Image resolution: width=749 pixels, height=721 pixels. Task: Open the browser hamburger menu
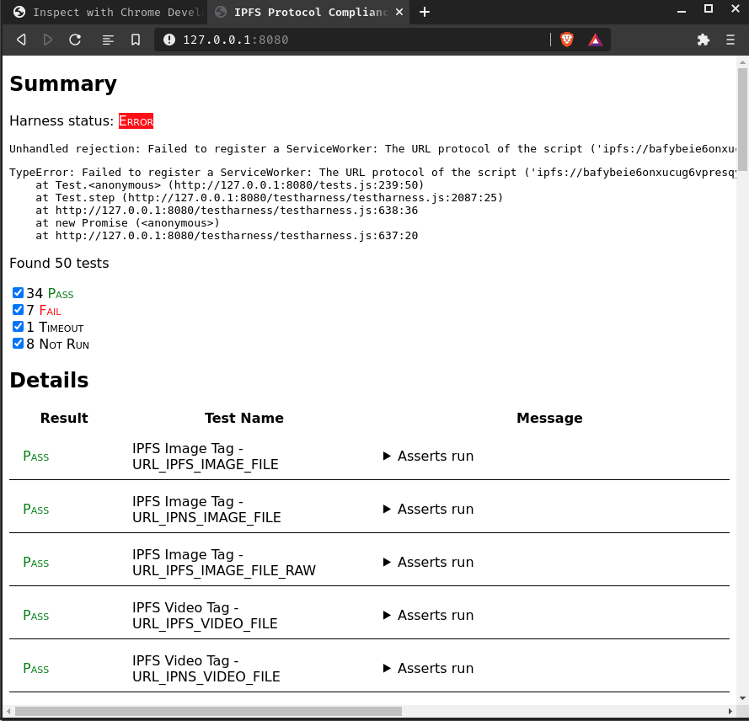tap(730, 40)
